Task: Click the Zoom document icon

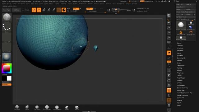Action: tap(169, 28)
